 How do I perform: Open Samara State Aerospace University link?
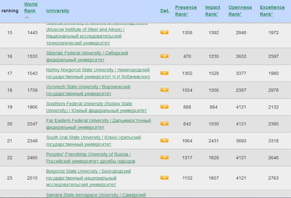tap(96, 195)
